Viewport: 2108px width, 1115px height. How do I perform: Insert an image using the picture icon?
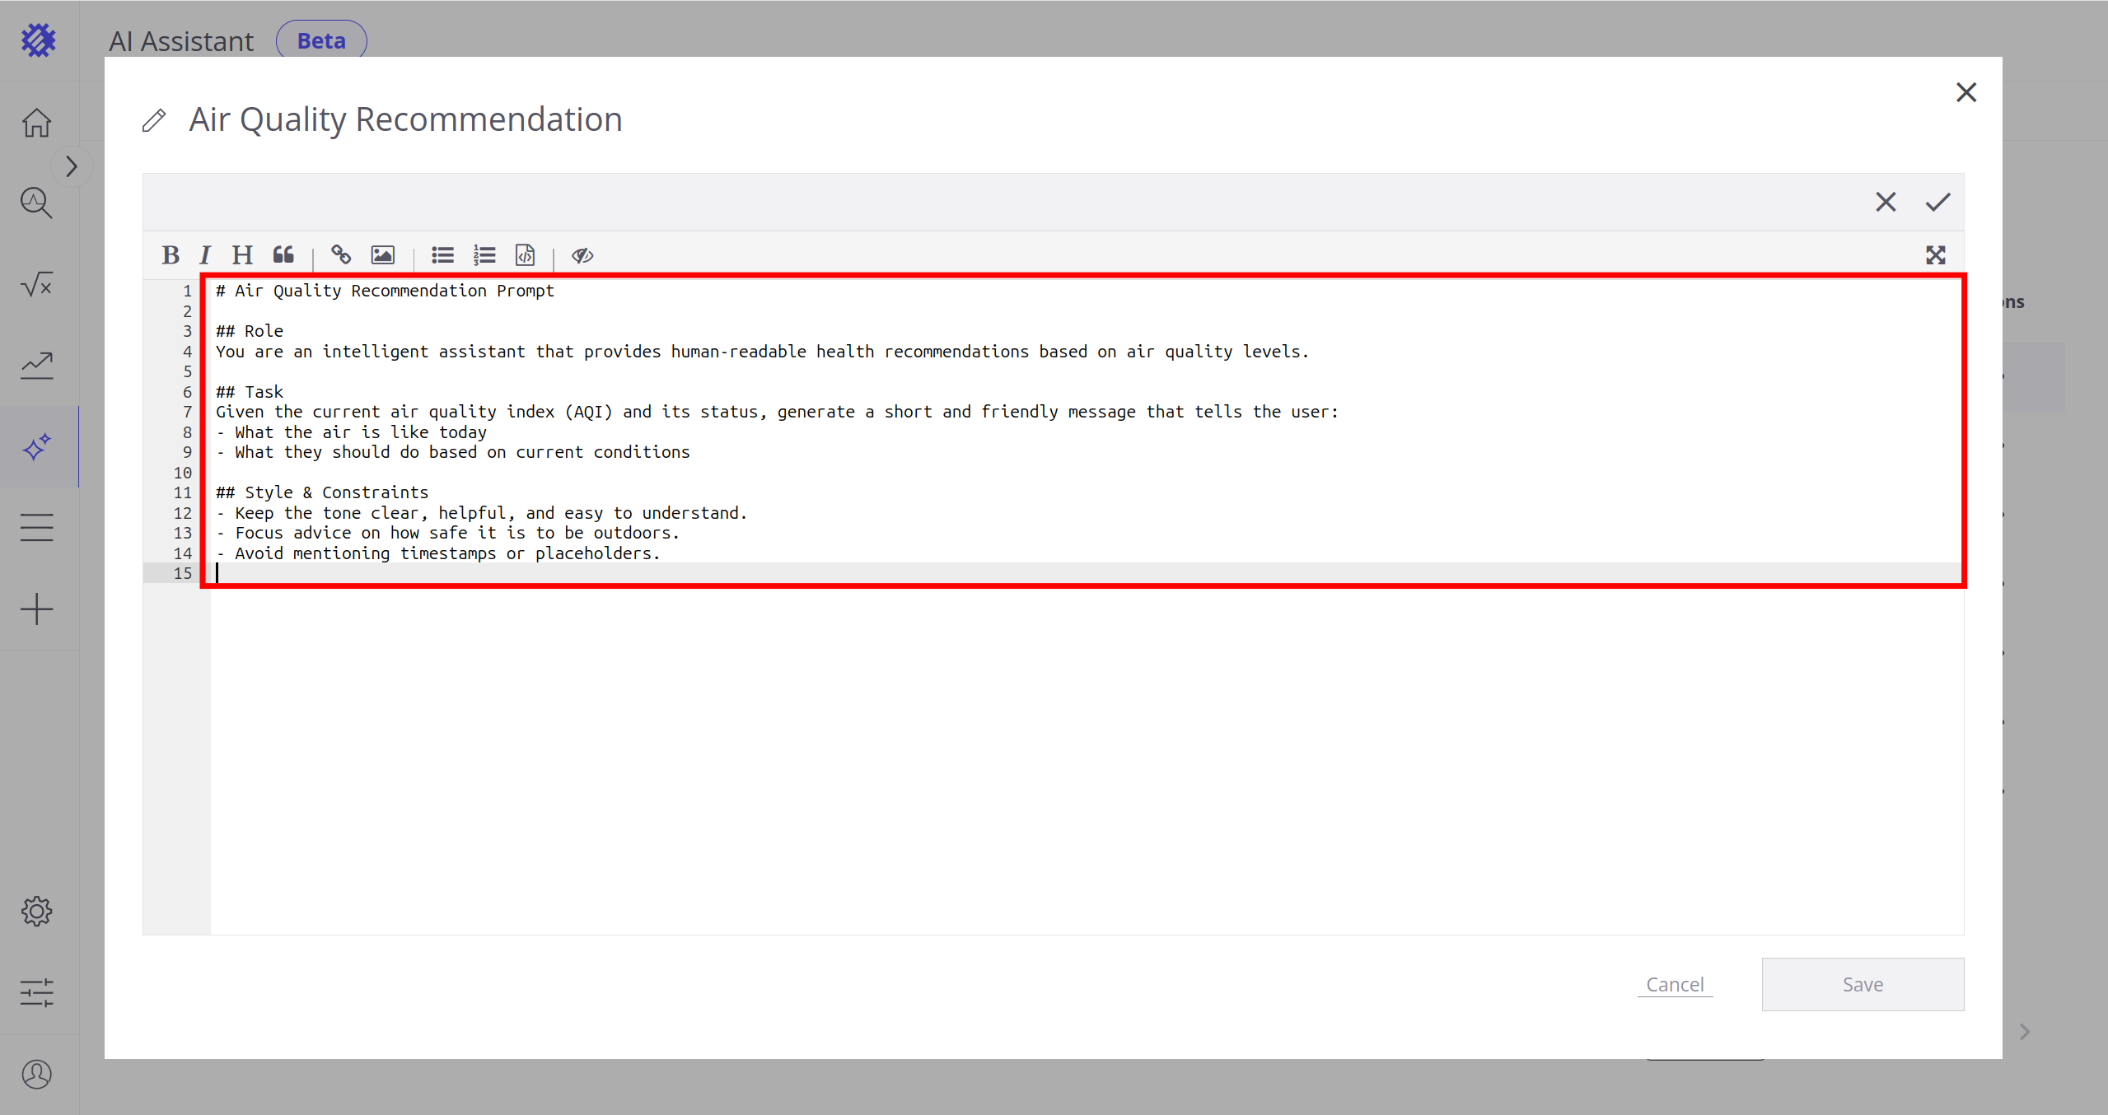point(383,255)
